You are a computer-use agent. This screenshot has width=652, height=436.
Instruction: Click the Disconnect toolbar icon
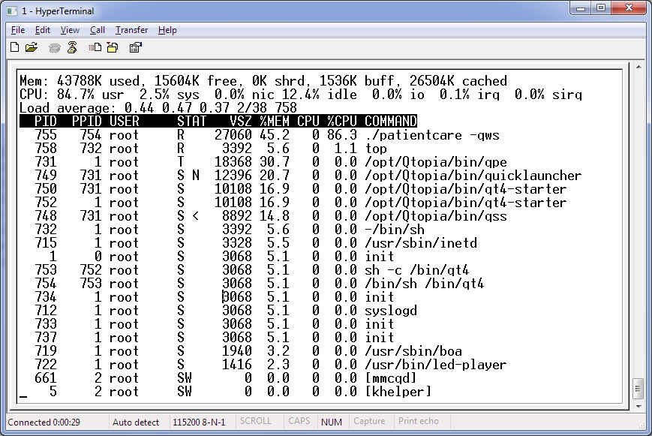(x=72, y=48)
